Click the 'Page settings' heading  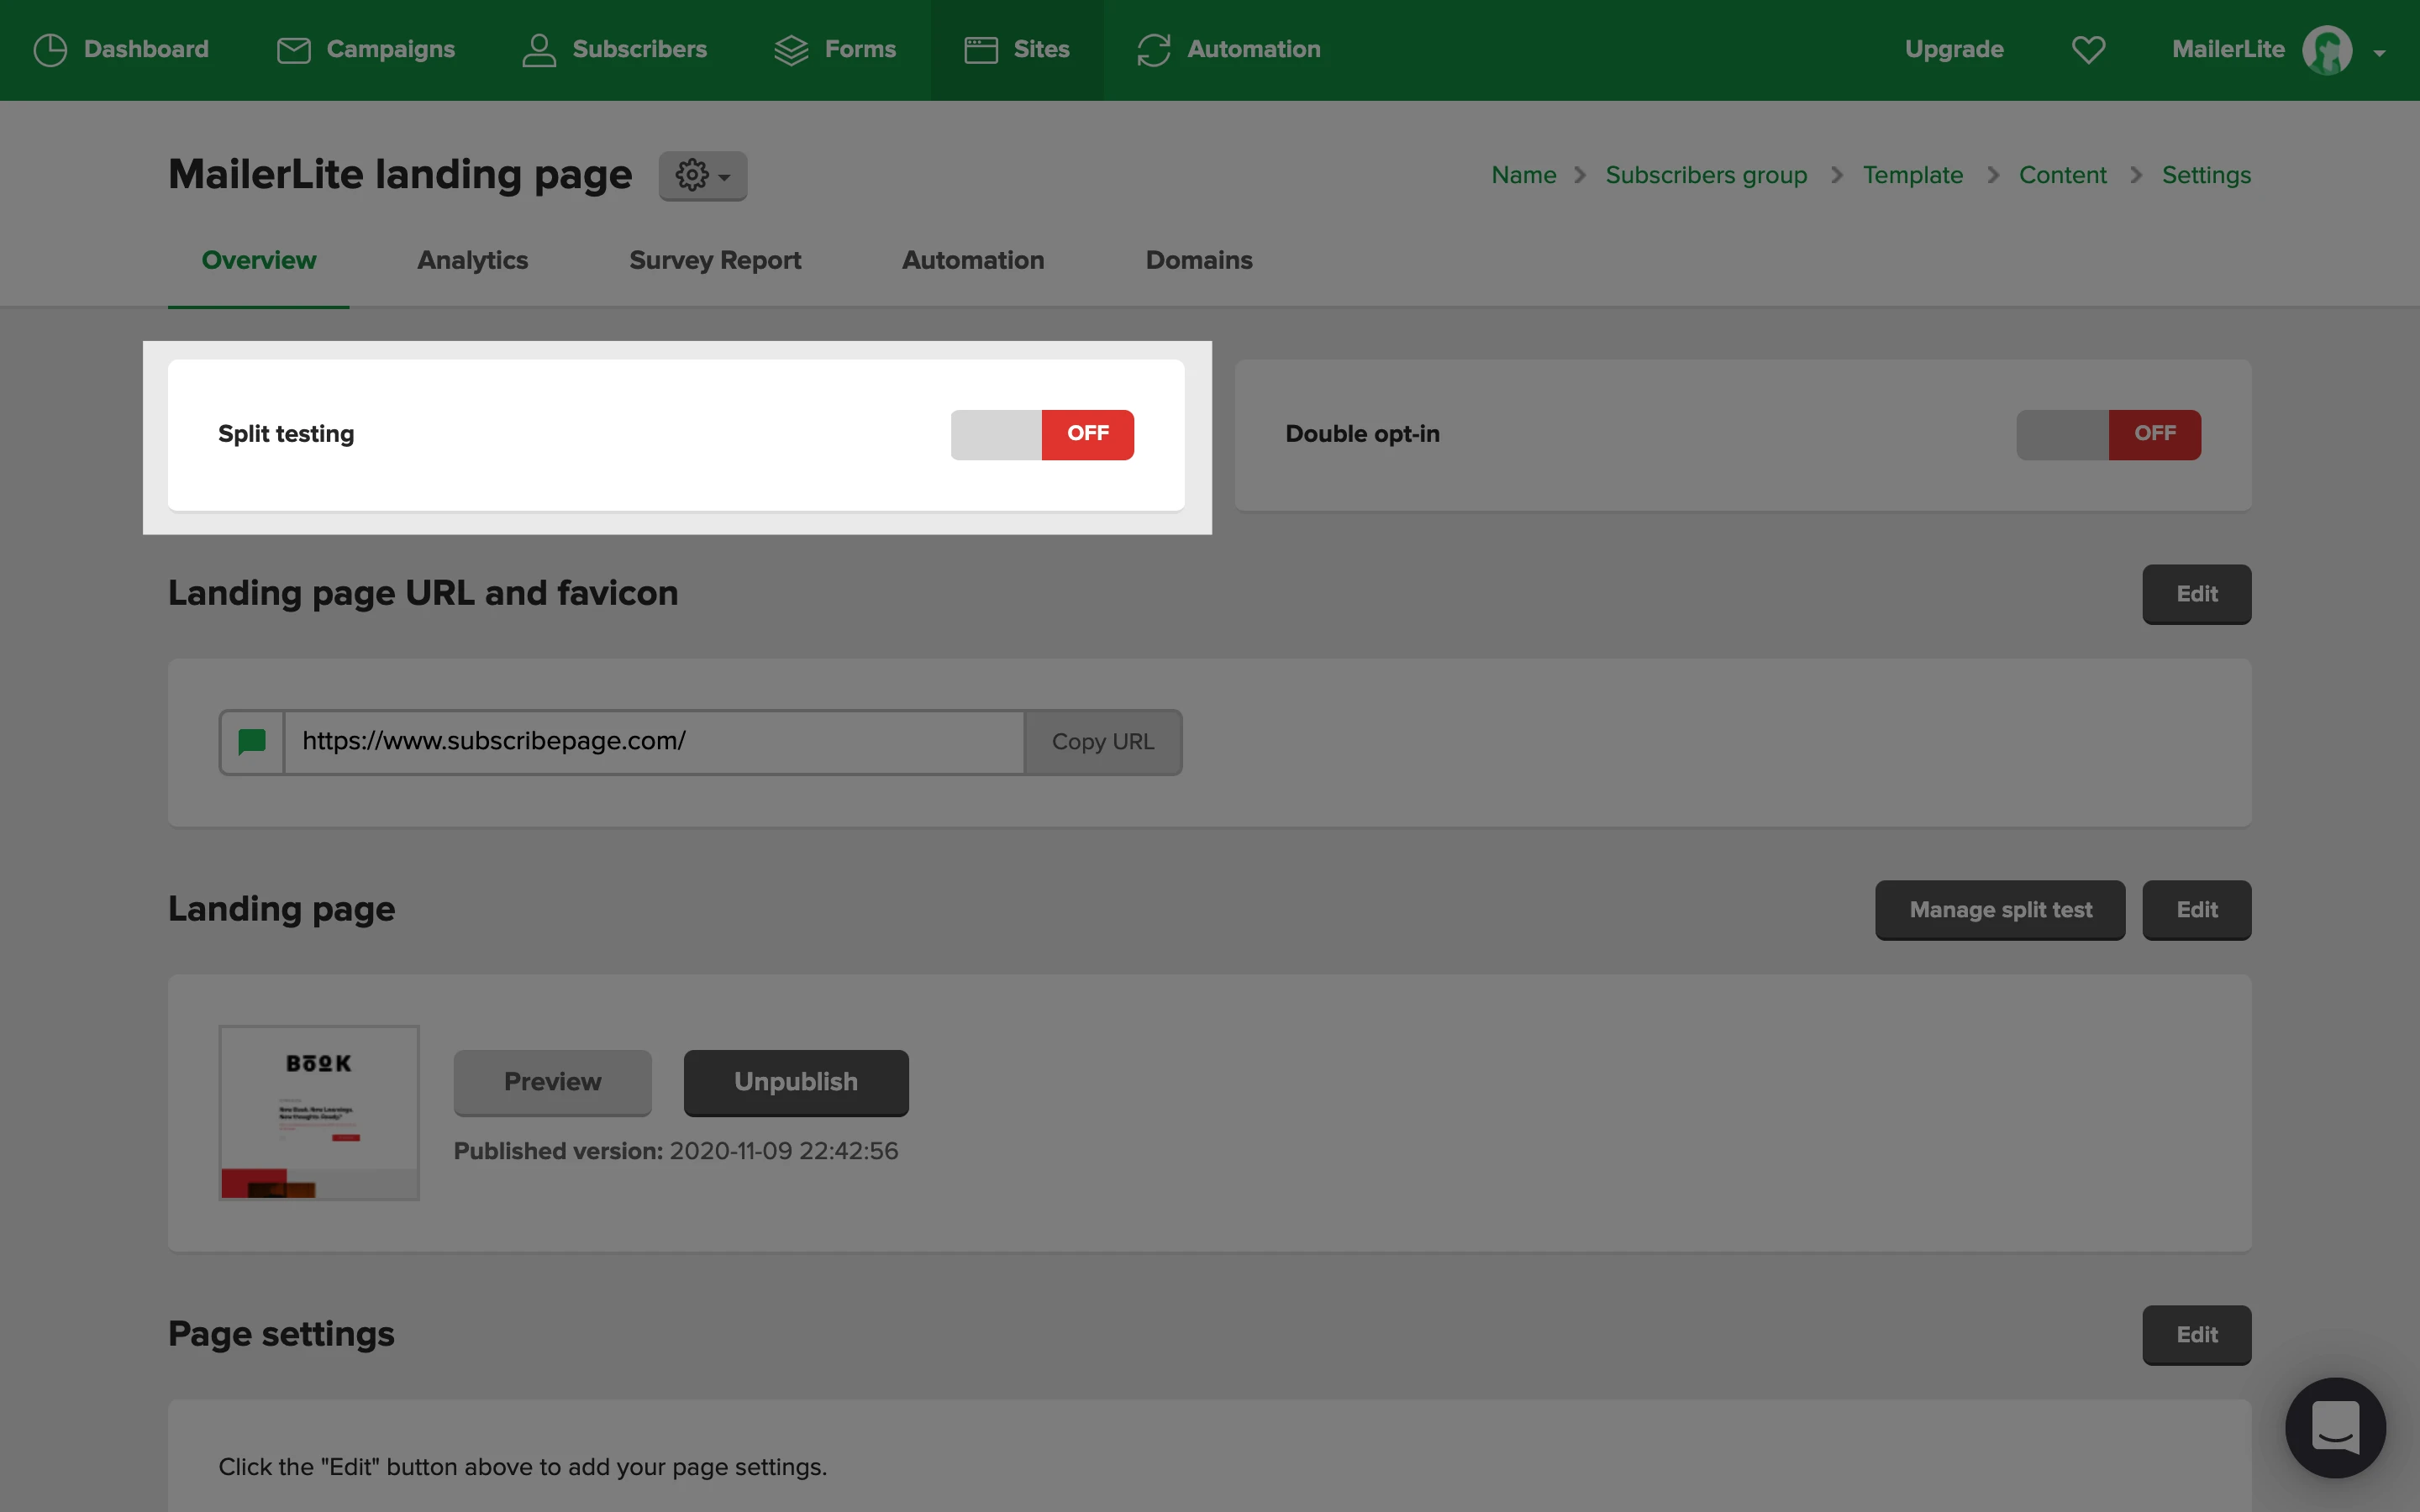coord(281,1334)
